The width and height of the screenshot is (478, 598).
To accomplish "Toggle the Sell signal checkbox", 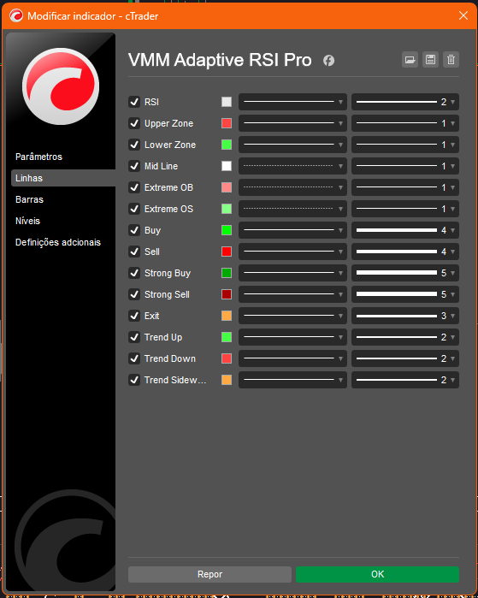I will click(x=134, y=252).
